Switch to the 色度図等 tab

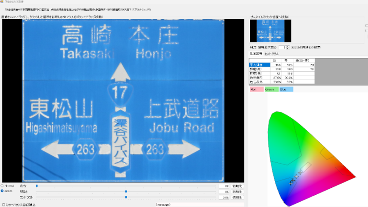pyautogui.click(x=256, y=54)
